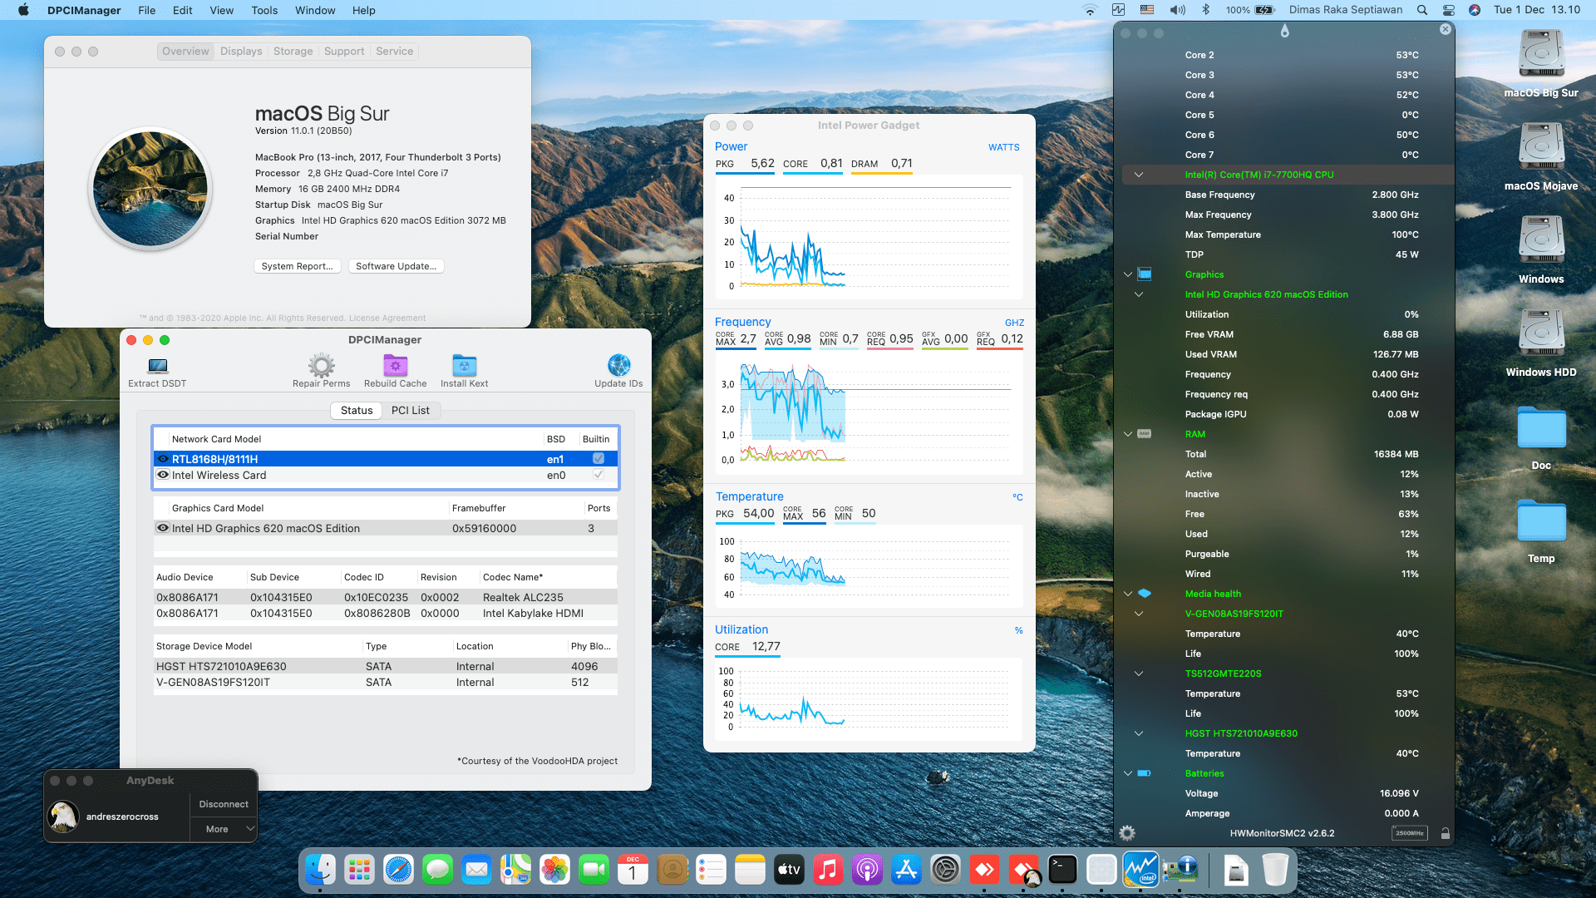Screen dimensions: 1596x898
Task: Click the Rebuild Cache icon
Action: 395,365
